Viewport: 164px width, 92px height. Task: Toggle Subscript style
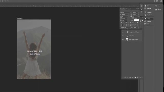(x=133, y=22)
